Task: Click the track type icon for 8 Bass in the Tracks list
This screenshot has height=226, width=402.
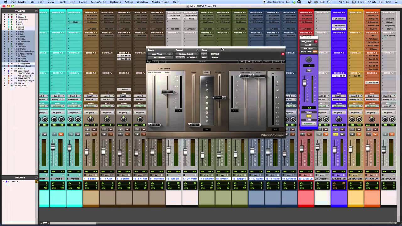Action: tap(12, 32)
